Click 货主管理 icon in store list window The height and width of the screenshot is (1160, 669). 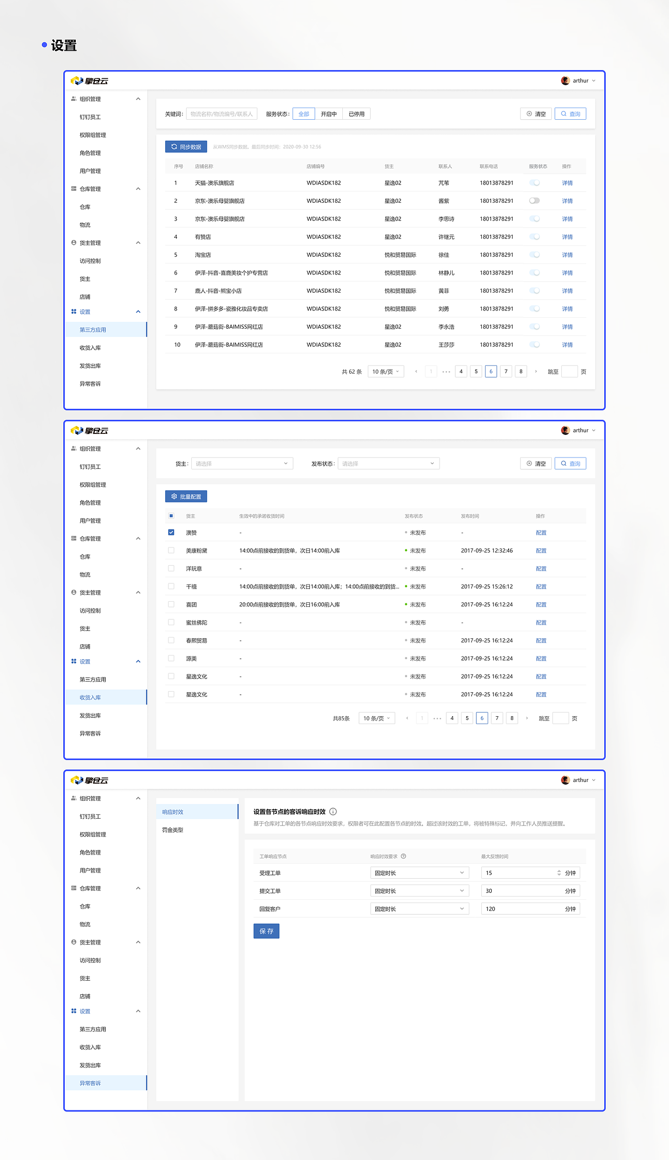pyautogui.click(x=74, y=243)
